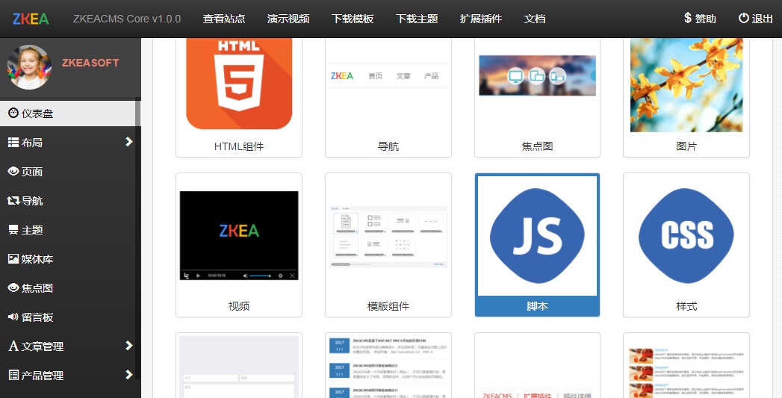Open 扩展插件 menu item
The image size is (782, 398).
(481, 19)
